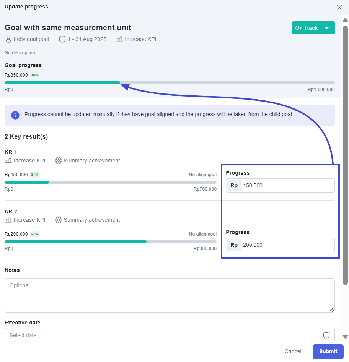Click the KR 2 progress bar
Viewport: 349px width, 362px height.
[111, 242]
